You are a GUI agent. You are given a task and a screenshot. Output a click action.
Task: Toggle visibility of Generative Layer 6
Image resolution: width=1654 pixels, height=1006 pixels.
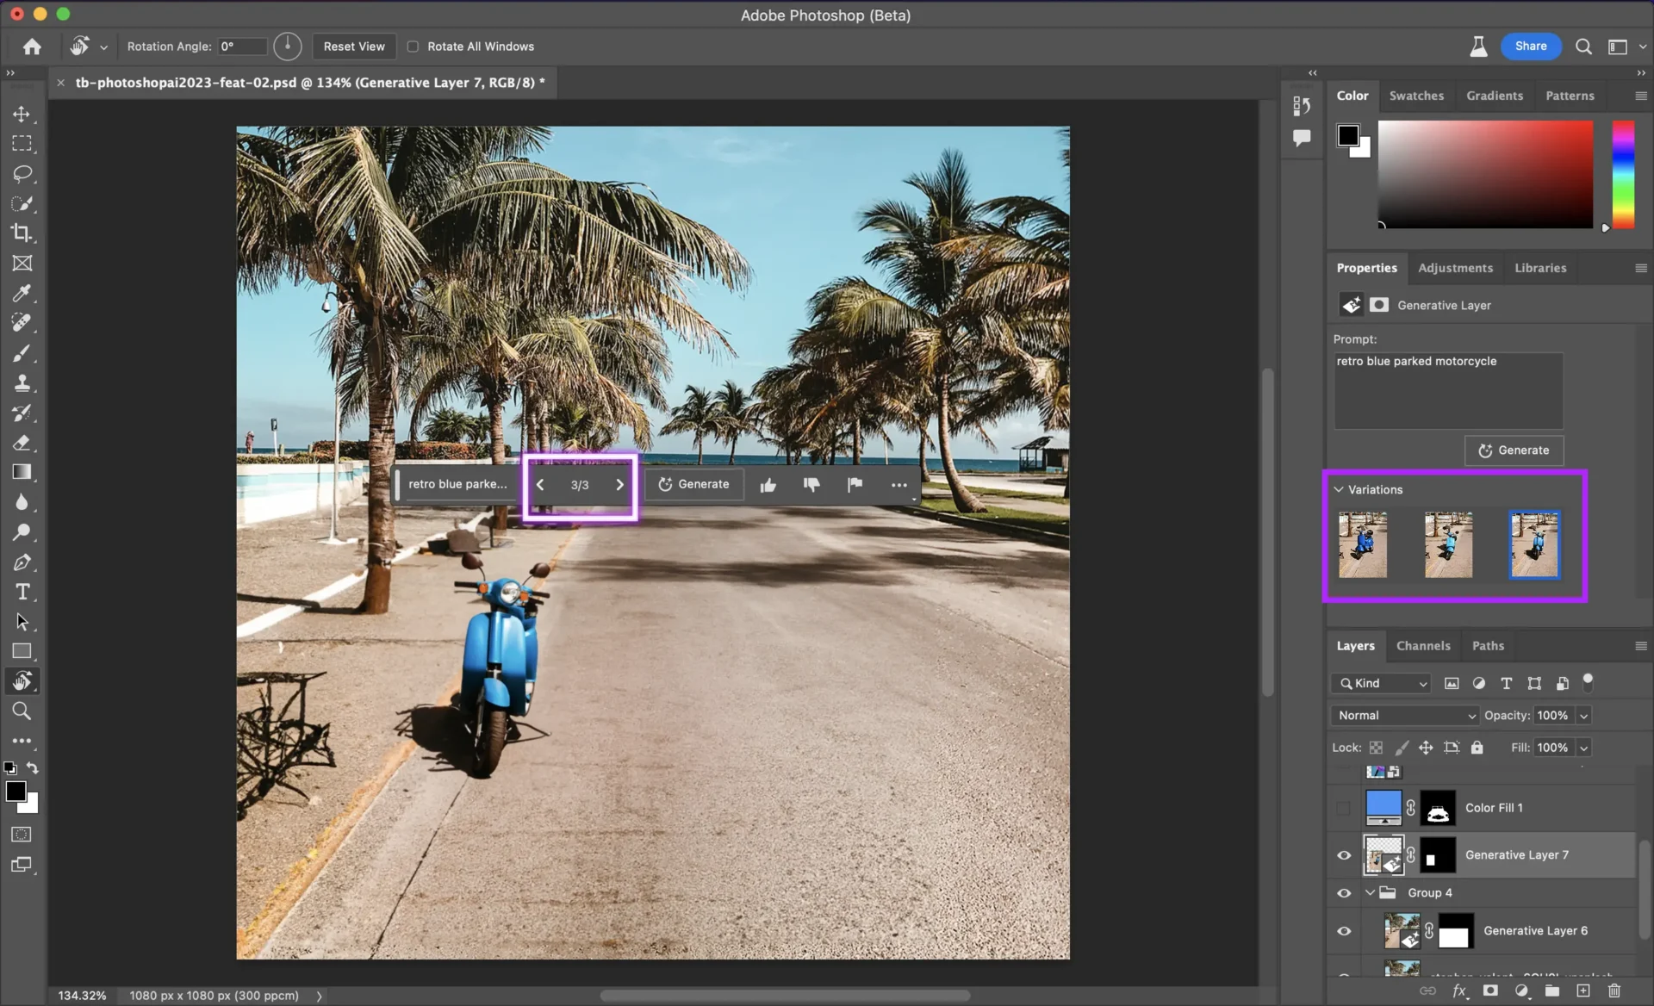1342,930
